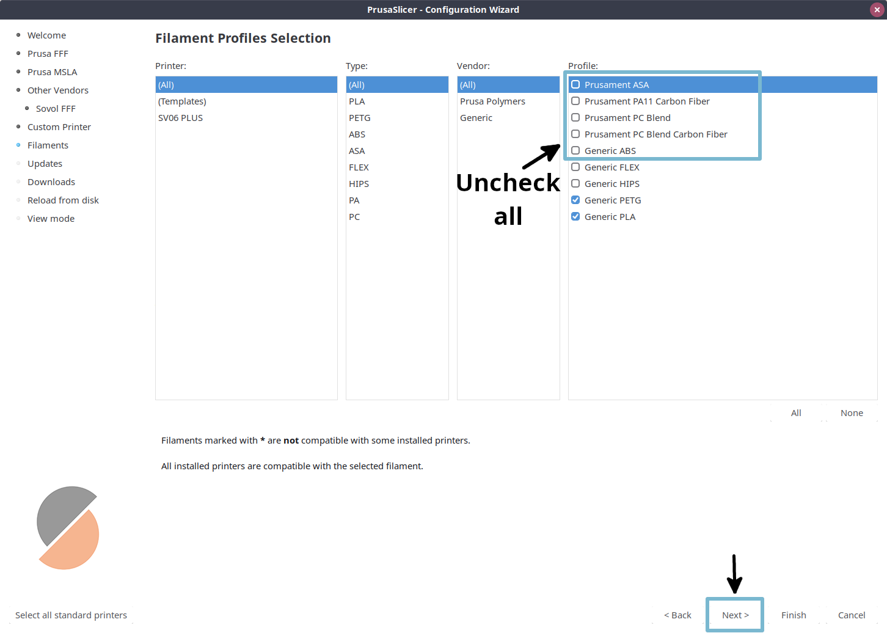Image resolution: width=887 pixels, height=633 pixels.
Task: Click the Back button
Action: [677, 615]
